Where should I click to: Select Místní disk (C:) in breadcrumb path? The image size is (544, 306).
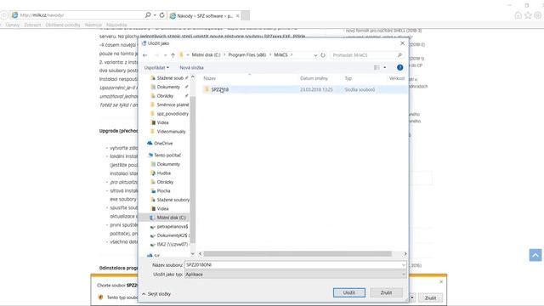pos(206,55)
